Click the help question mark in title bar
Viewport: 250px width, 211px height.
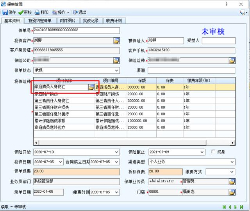click(227, 4)
